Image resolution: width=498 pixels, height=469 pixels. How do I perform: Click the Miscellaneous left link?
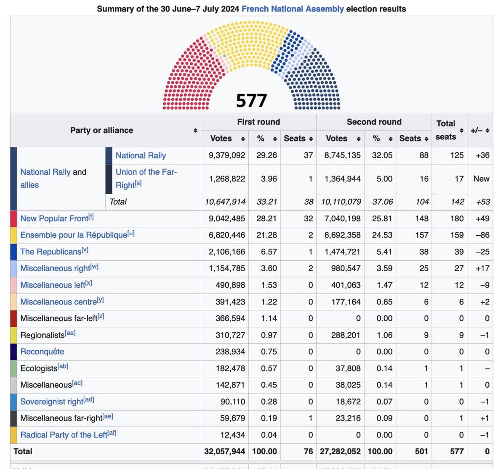click(53, 285)
